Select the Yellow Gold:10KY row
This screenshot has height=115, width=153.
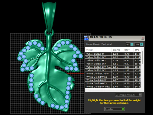point(113,57)
